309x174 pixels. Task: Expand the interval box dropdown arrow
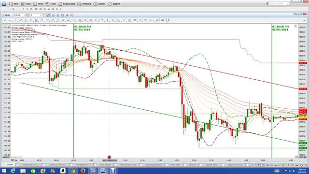[x=41, y=15]
